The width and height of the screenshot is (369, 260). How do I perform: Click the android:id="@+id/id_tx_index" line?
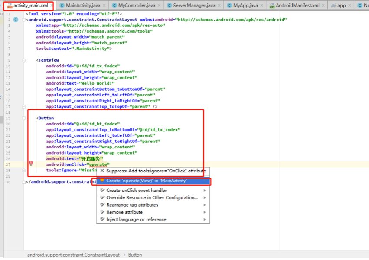pos(83,66)
